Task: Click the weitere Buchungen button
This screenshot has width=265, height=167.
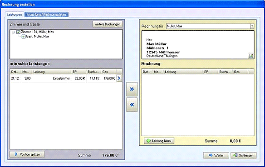Action: click(x=108, y=24)
